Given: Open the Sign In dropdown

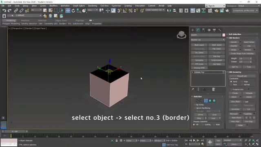Looking at the screenshot, I should tap(215, 6).
